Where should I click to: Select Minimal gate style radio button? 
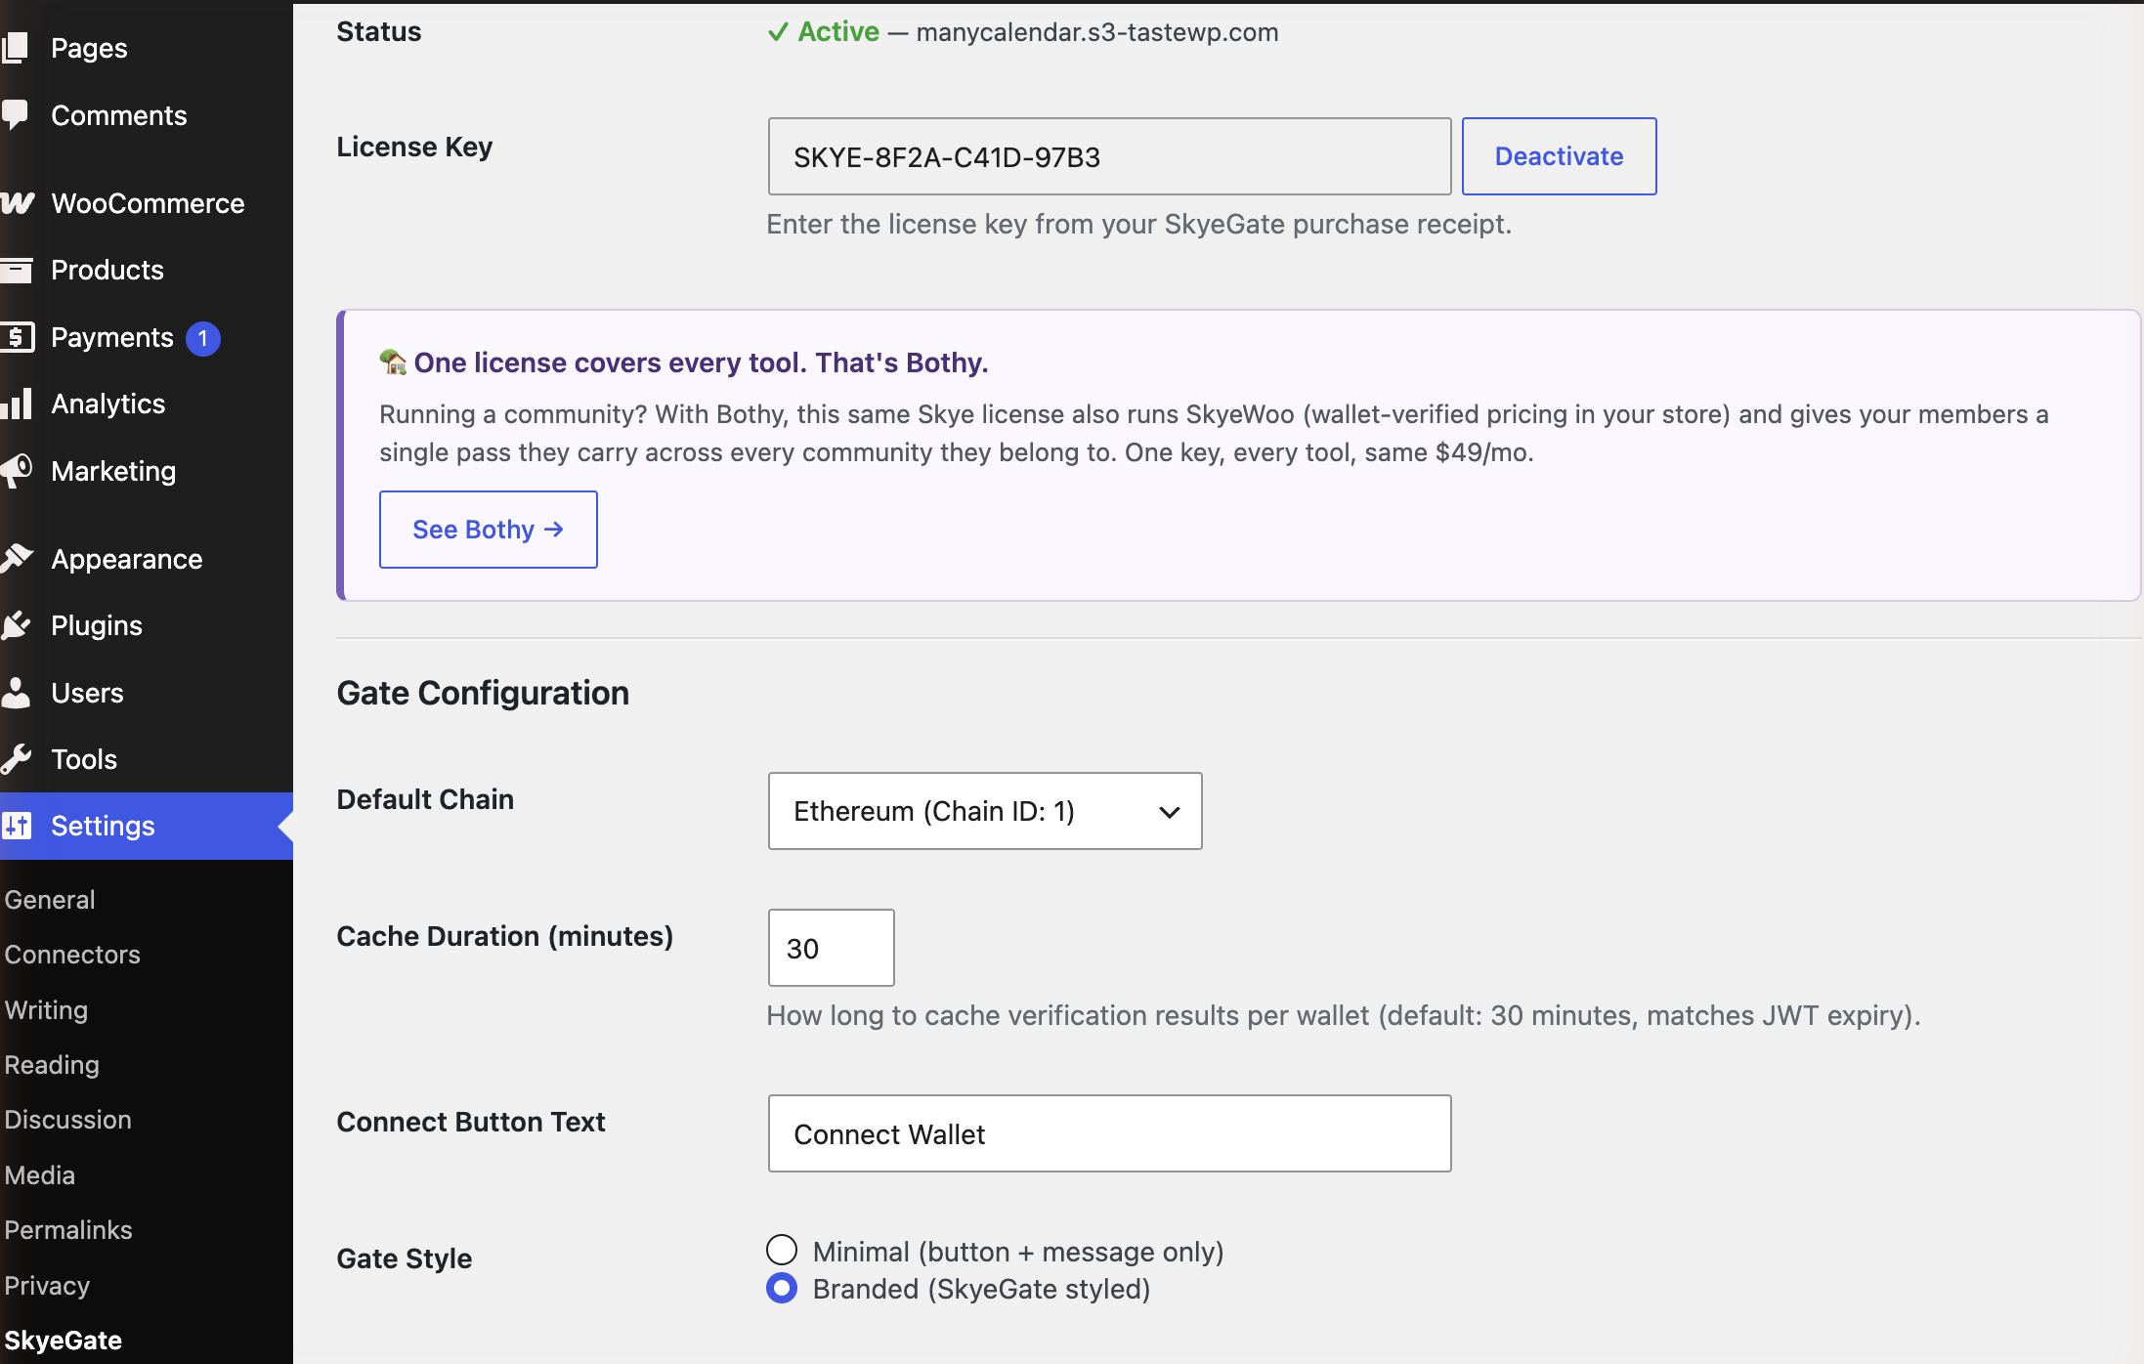click(782, 1250)
